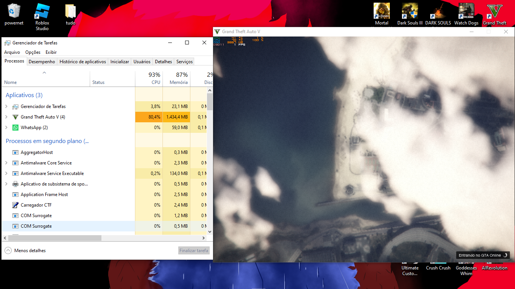The image size is (515, 289).
Task: Expand the WhatsApp (2) process group
Action: [x=6, y=128]
